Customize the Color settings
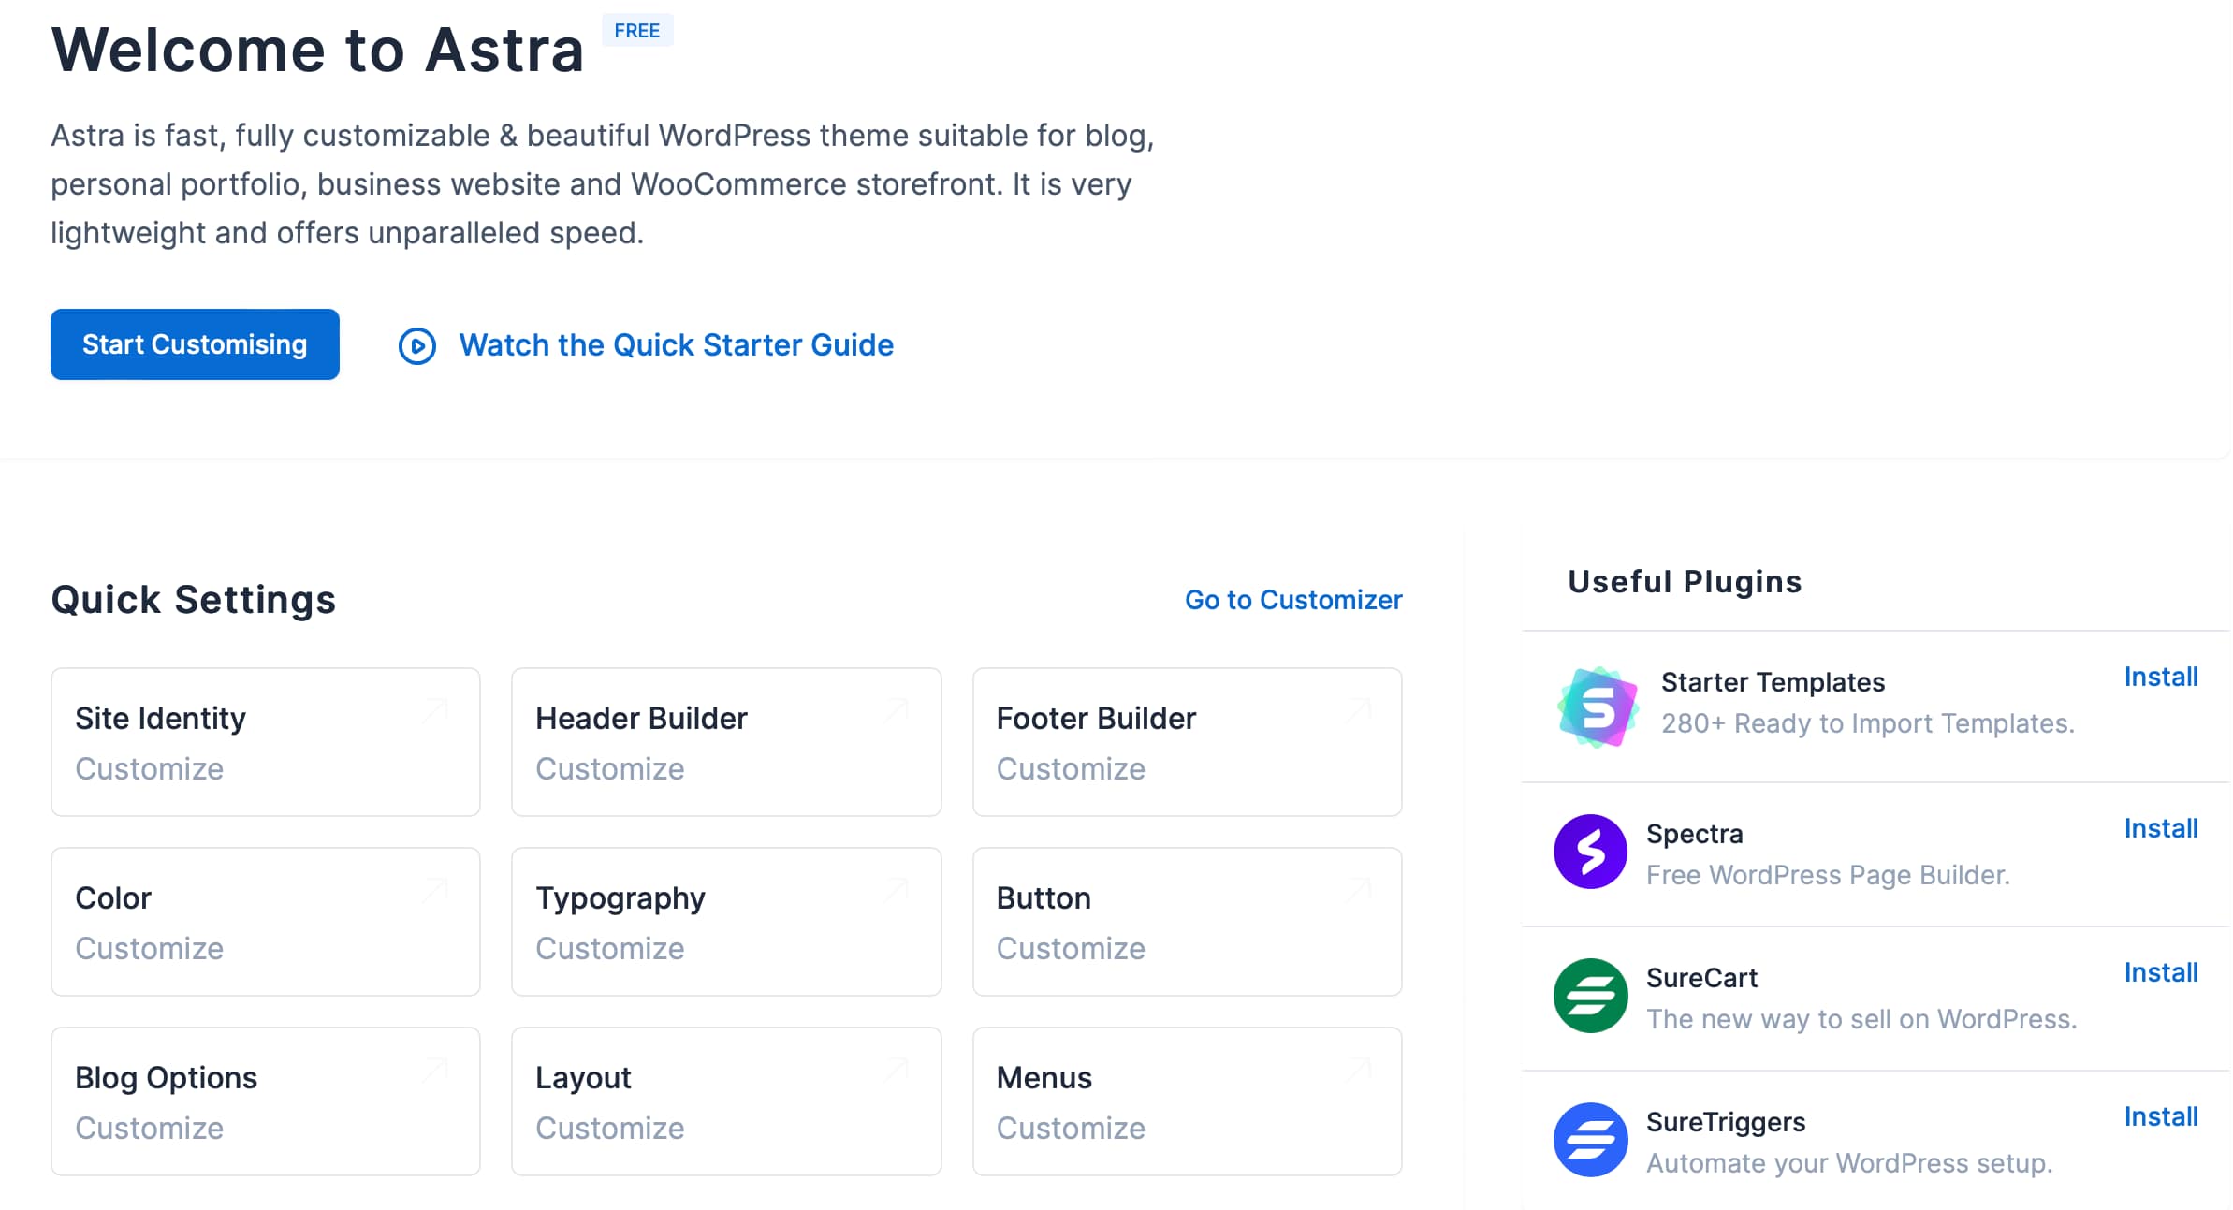The width and height of the screenshot is (2233, 1210). coord(150,948)
